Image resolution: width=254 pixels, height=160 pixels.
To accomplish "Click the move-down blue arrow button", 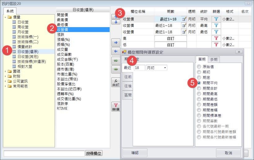I will [x=116, y=22].
